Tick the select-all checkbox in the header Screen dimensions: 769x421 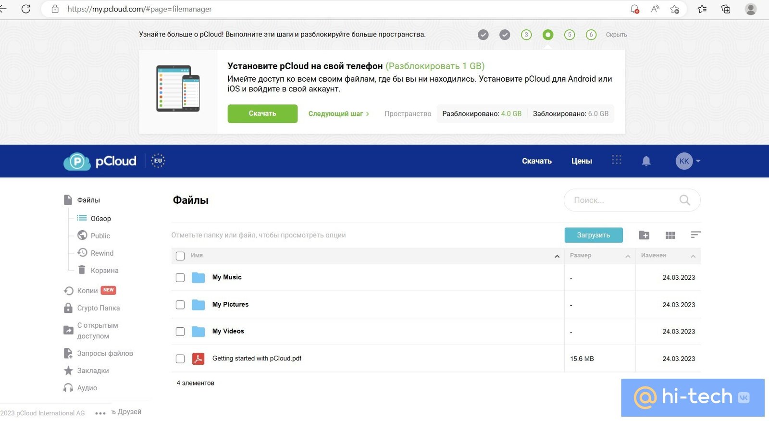point(180,256)
